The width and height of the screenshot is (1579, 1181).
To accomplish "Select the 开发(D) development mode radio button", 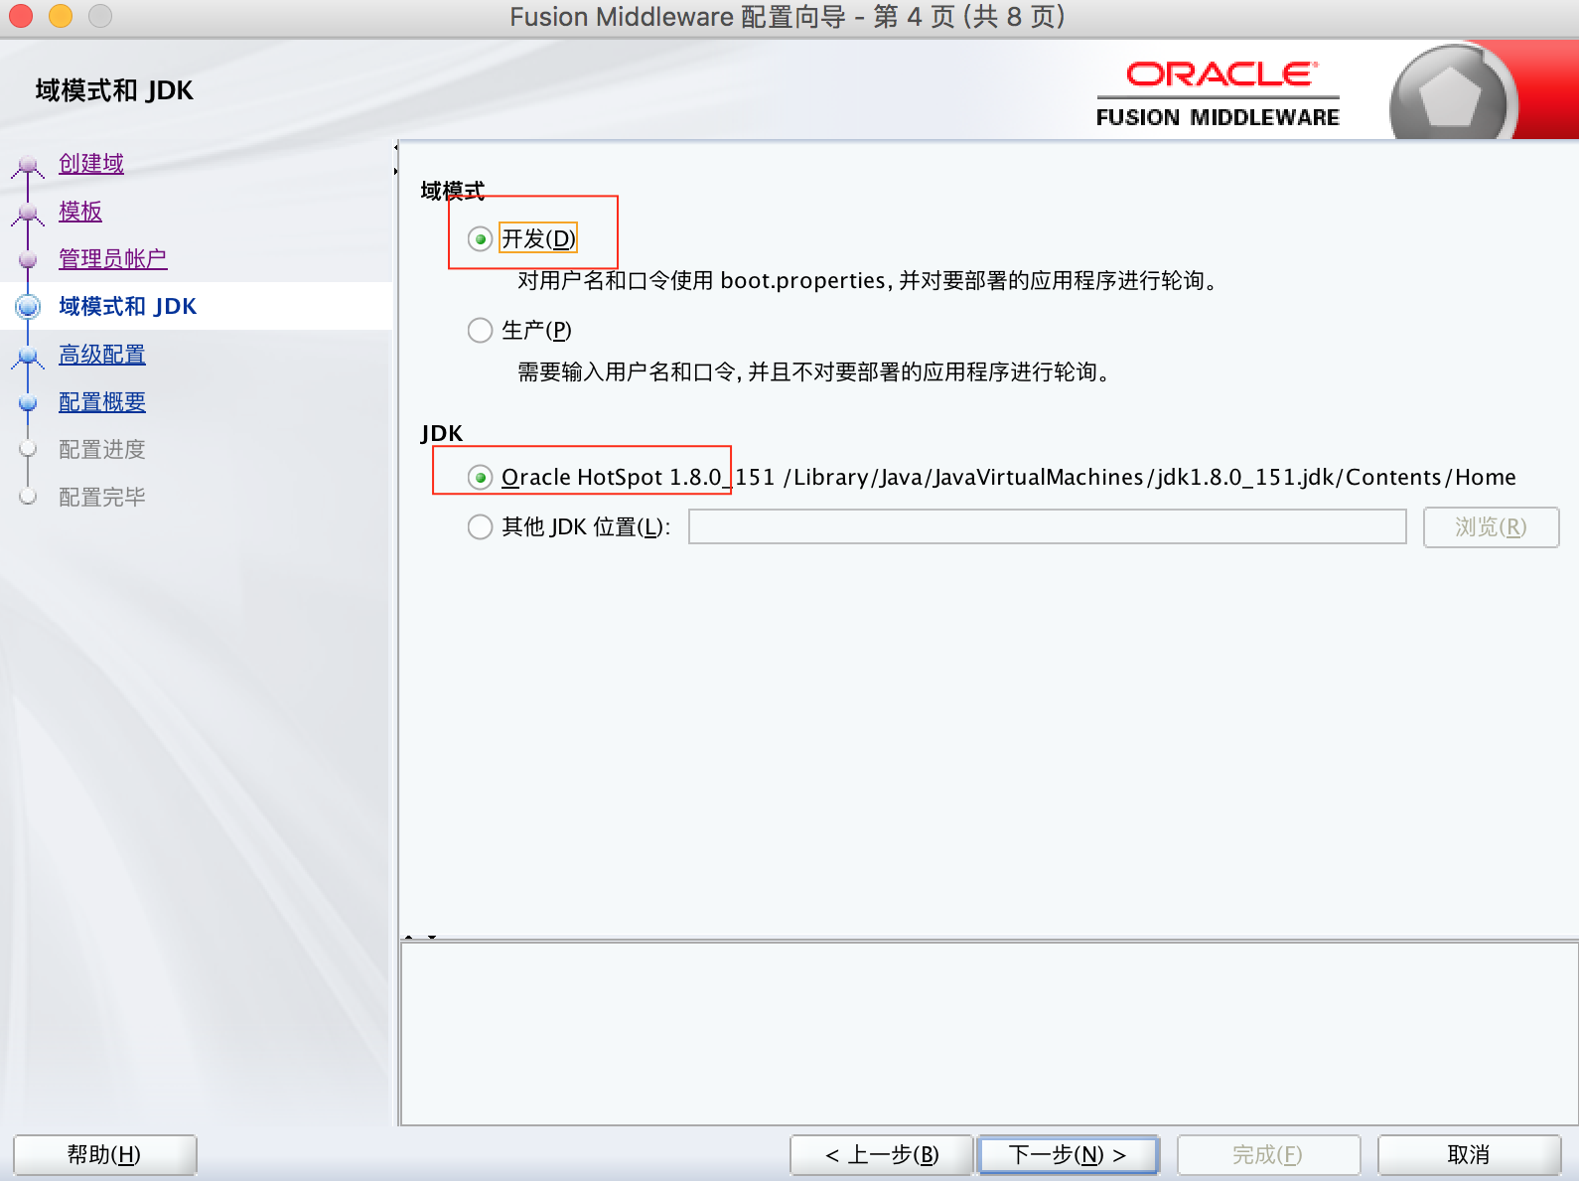I will click(x=481, y=239).
